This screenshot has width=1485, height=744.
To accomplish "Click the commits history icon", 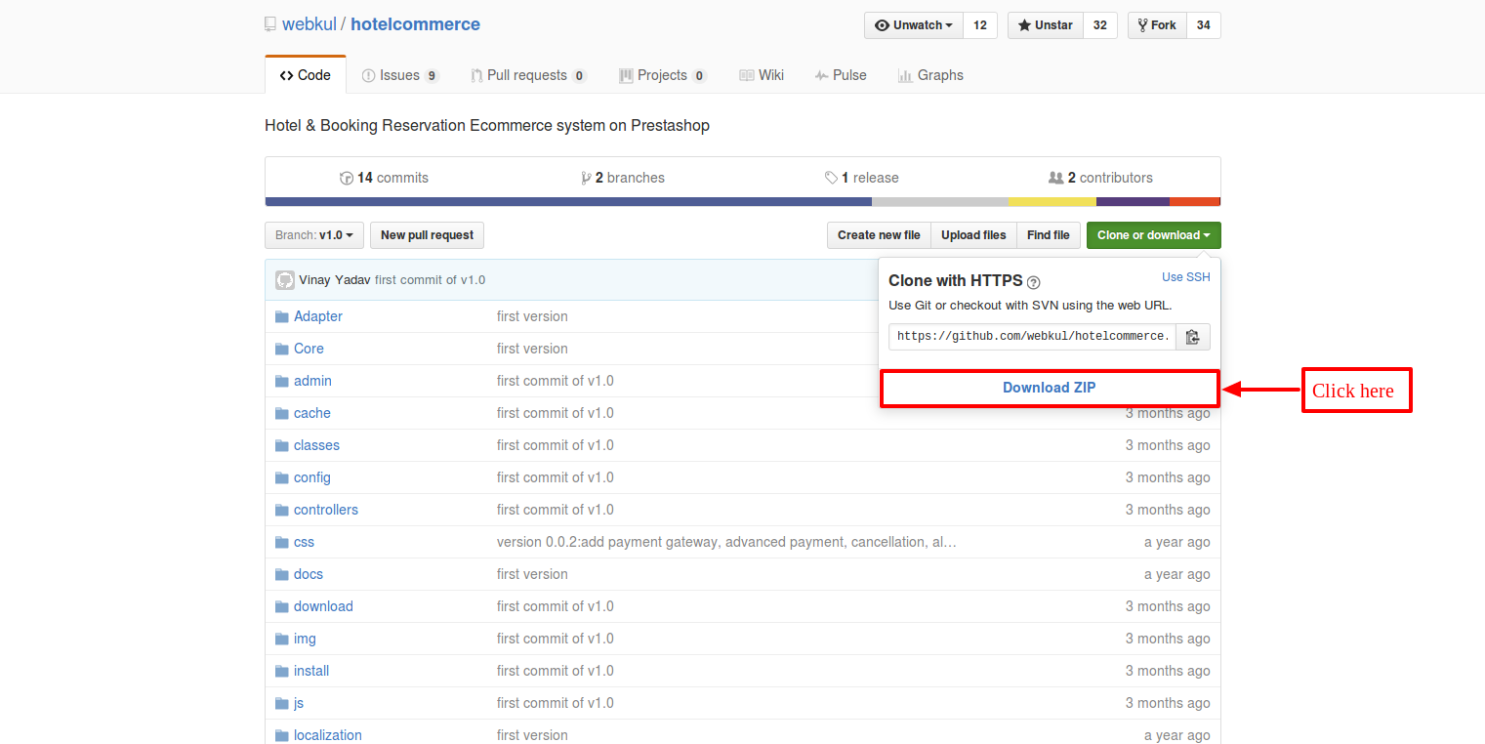I will pos(346,178).
